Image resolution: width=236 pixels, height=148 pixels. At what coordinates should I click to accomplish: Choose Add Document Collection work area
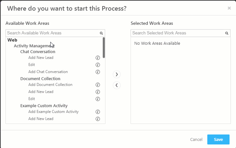pyautogui.click(x=50, y=85)
